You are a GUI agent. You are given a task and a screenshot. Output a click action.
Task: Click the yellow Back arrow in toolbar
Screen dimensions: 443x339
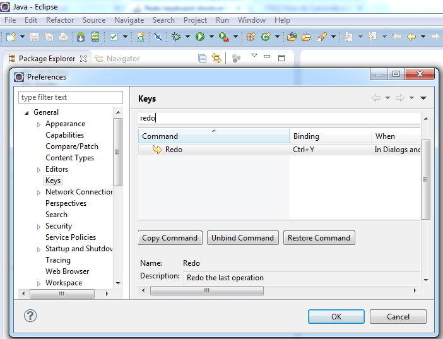[411, 37]
